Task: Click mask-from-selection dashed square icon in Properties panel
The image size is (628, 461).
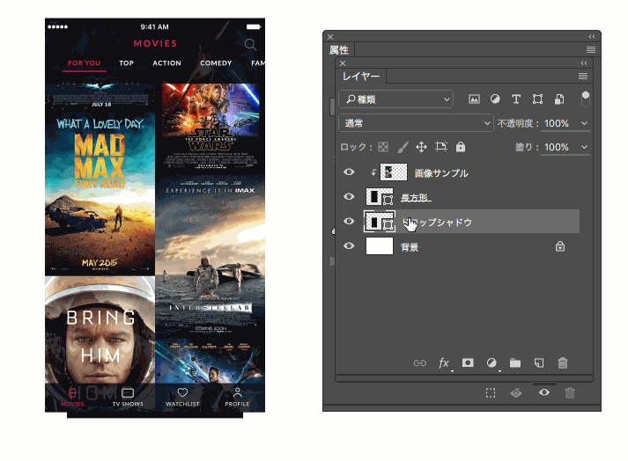Action: pos(491,393)
